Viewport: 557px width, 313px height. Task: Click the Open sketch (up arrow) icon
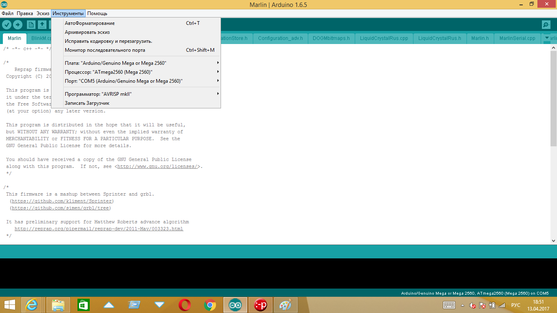(42, 25)
